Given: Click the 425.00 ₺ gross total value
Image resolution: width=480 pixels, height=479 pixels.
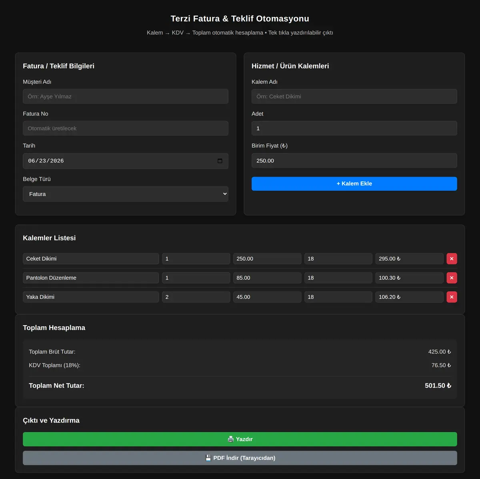Looking at the screenshot, I should click(x=440, y=352).
